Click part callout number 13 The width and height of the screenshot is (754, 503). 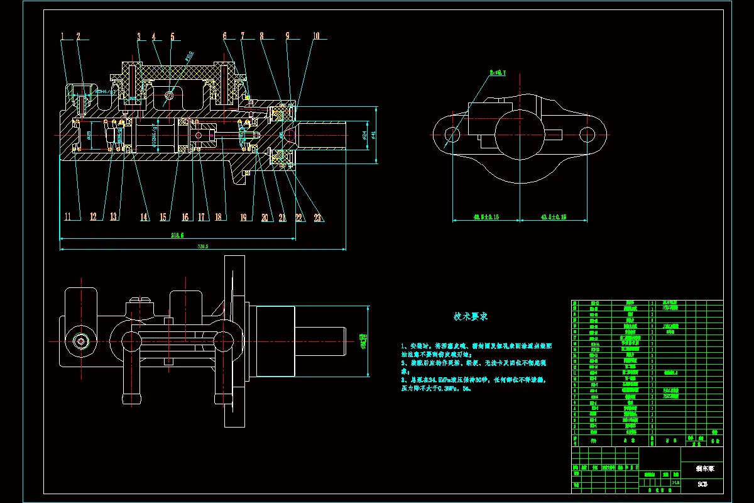pyautogui.click(x=113, y=217)
